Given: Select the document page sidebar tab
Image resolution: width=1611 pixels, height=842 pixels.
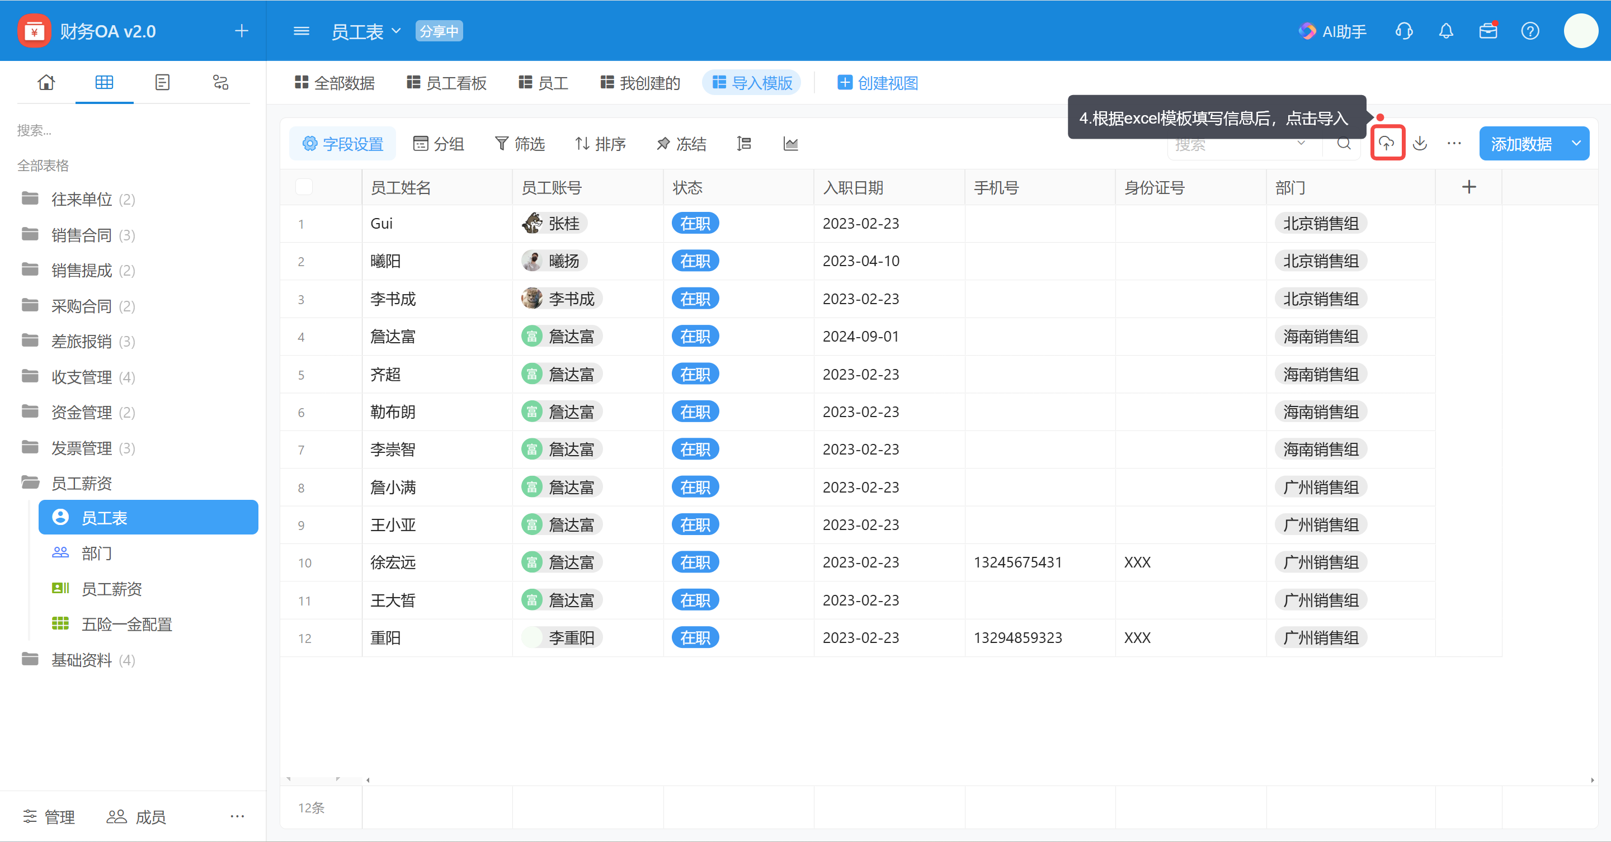Looking at the screenshot, I should [162, 82].
